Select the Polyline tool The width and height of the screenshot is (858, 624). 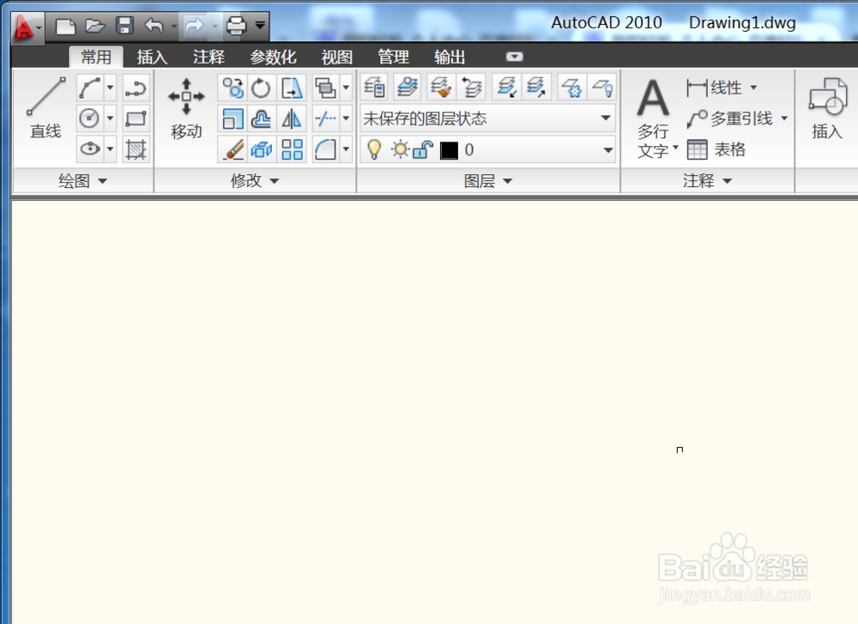click(x=136, y=88)
